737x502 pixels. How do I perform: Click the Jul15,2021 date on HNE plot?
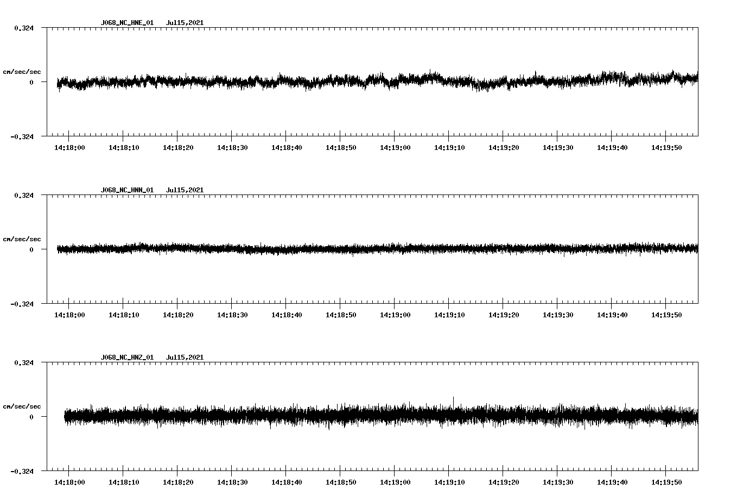coord(185,23)
